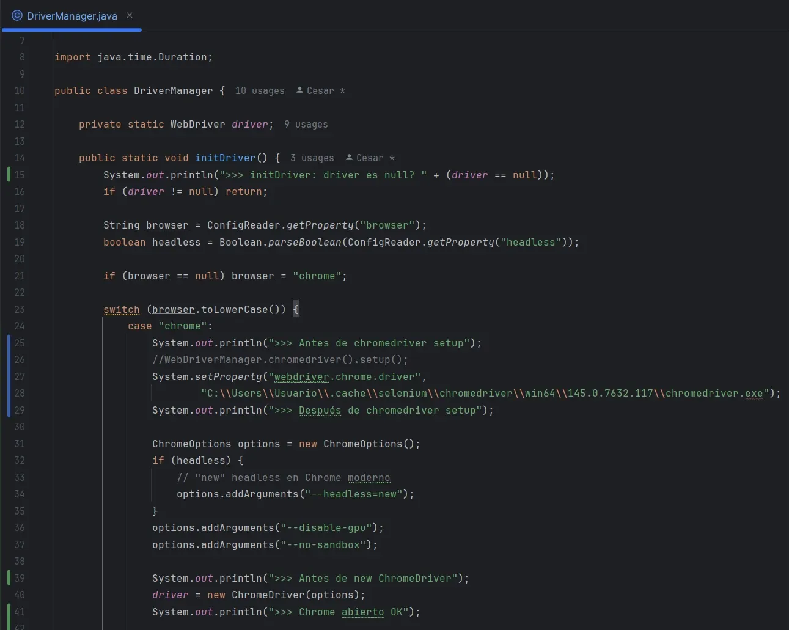
Task: Click the green change marker beside line 39
Action: [8, 578]
